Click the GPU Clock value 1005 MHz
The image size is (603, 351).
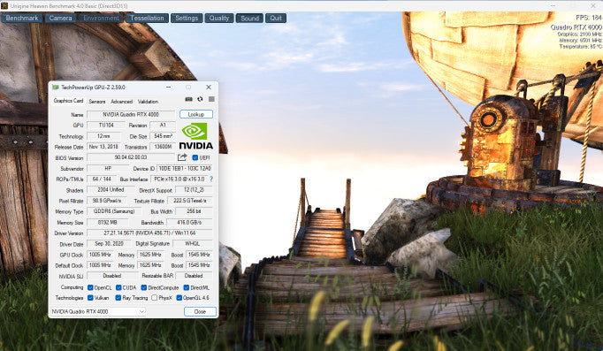100,255
